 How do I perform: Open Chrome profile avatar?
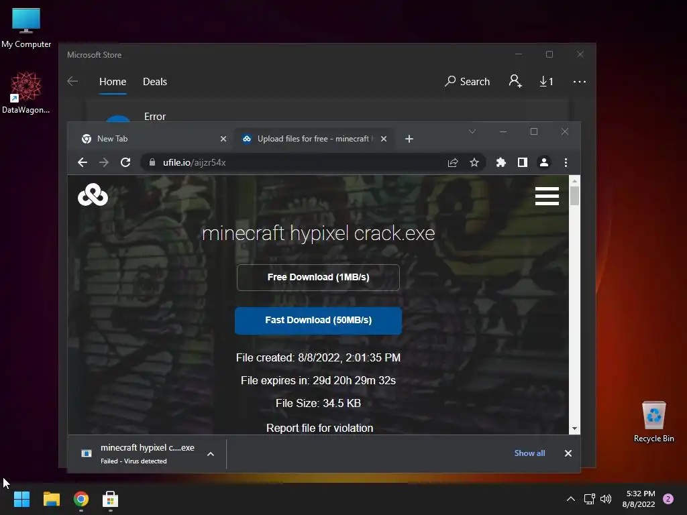[x=543, y=162]
